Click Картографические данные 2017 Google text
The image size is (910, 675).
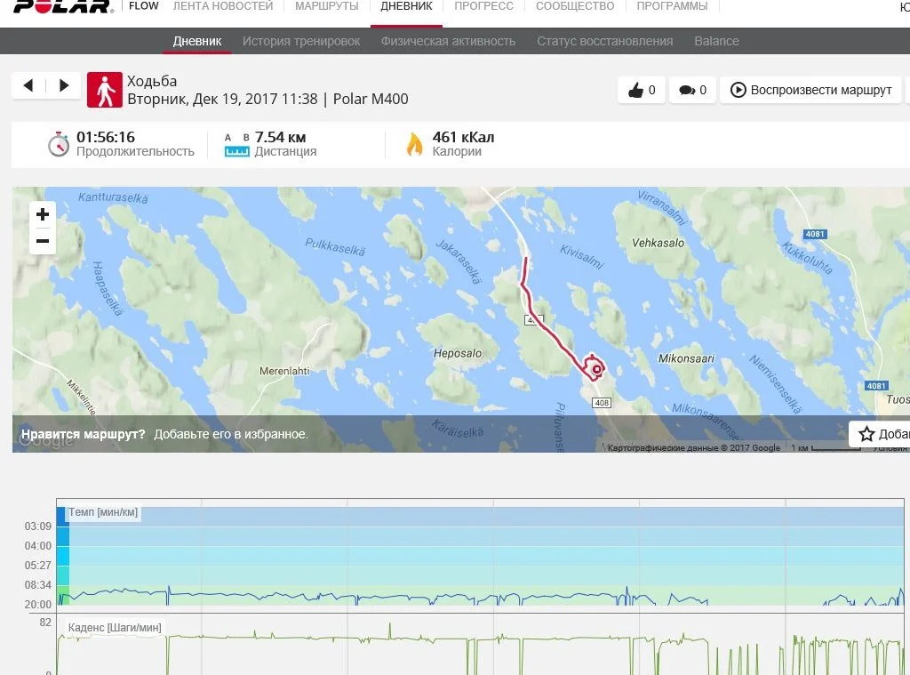tap(693, 448)
